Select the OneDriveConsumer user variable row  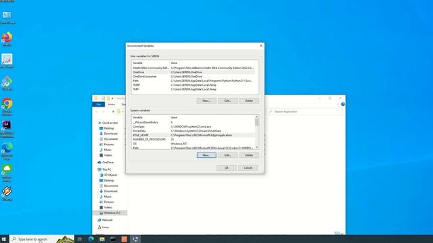(x=193, y=76)
